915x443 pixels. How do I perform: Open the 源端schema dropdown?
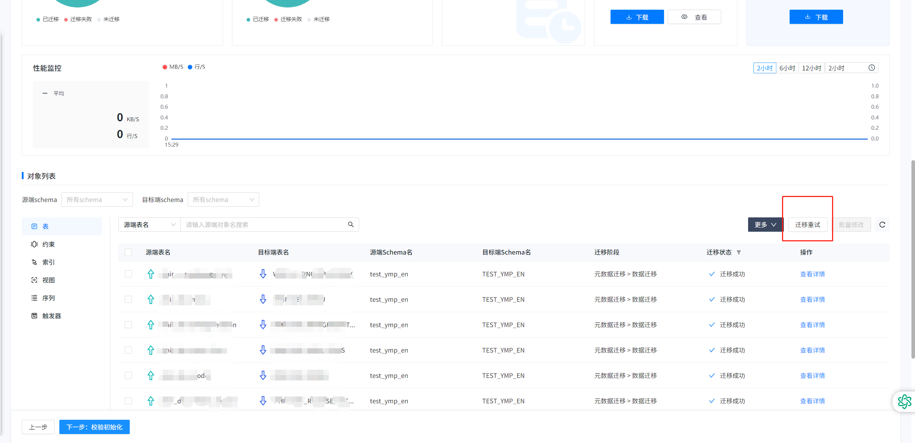pyautogui.click(x=97, y=200)
